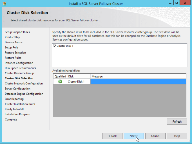Viewport: 192px width, 144px height.
Task: Click the Message column header
Action: pos(138,76)
